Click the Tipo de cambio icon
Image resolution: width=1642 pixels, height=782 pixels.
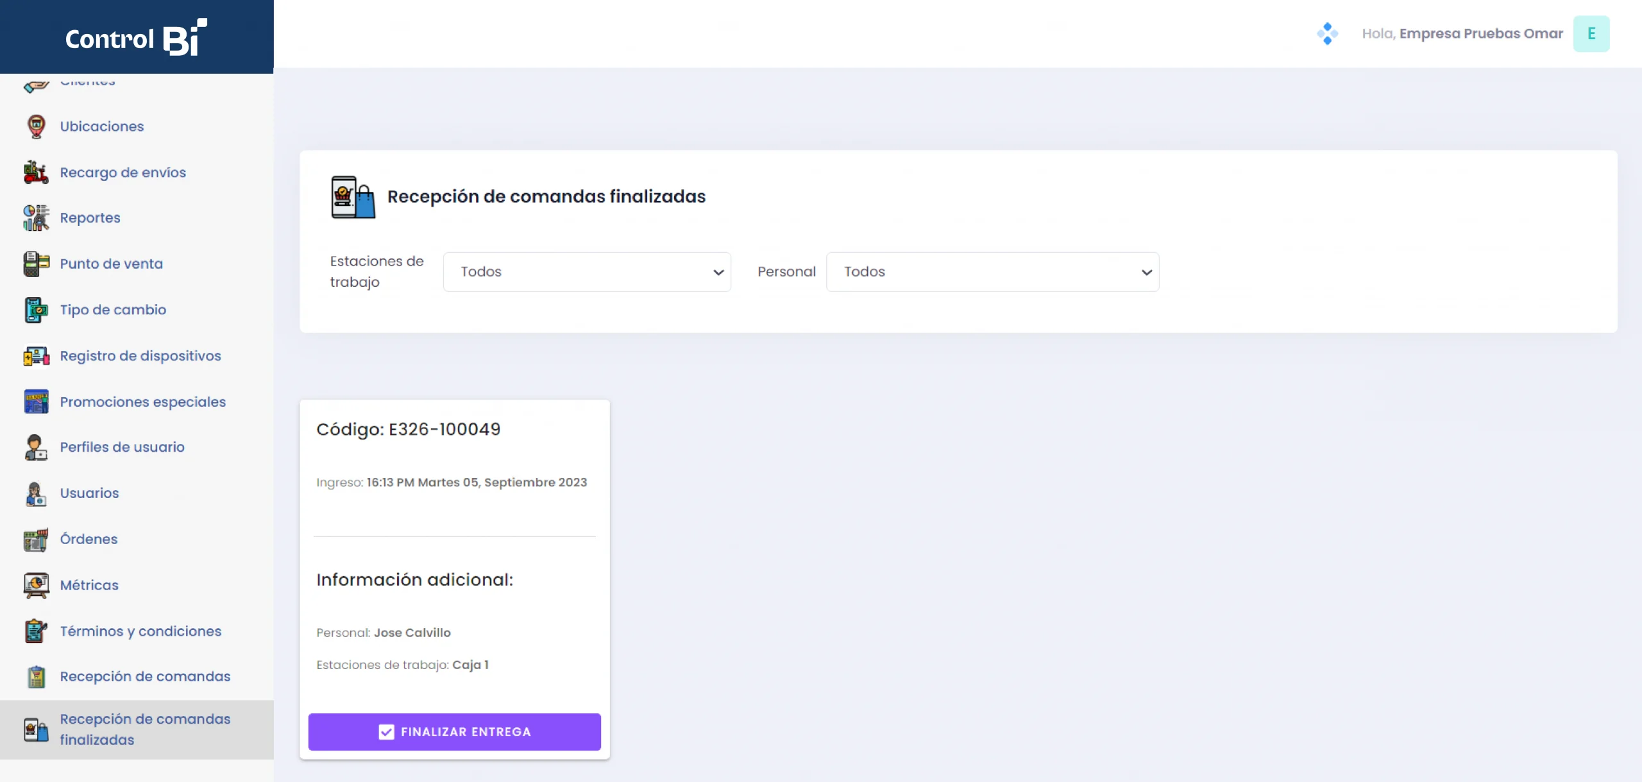click(36, 310)
